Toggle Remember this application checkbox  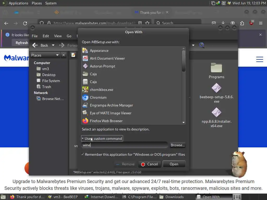83,154
